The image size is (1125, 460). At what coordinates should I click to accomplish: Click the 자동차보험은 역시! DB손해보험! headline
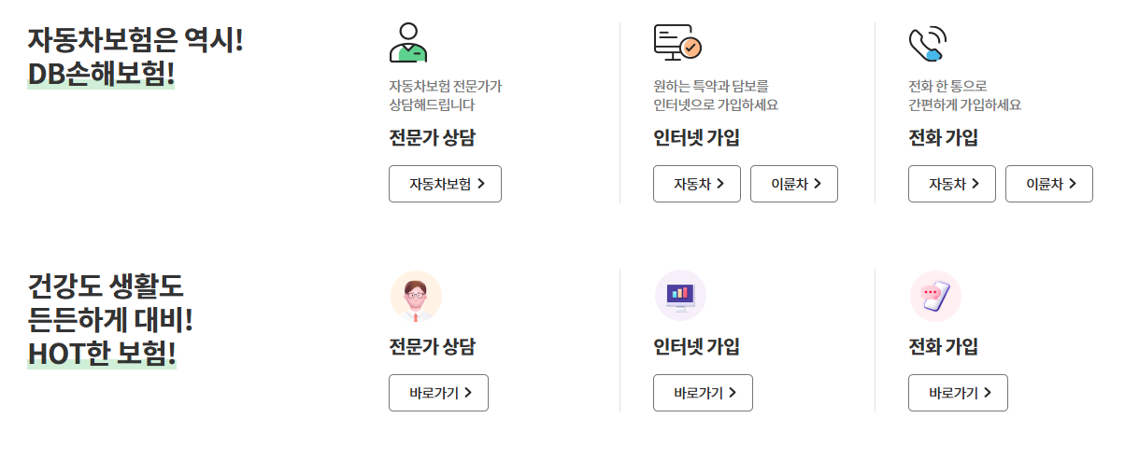[135, 58]
